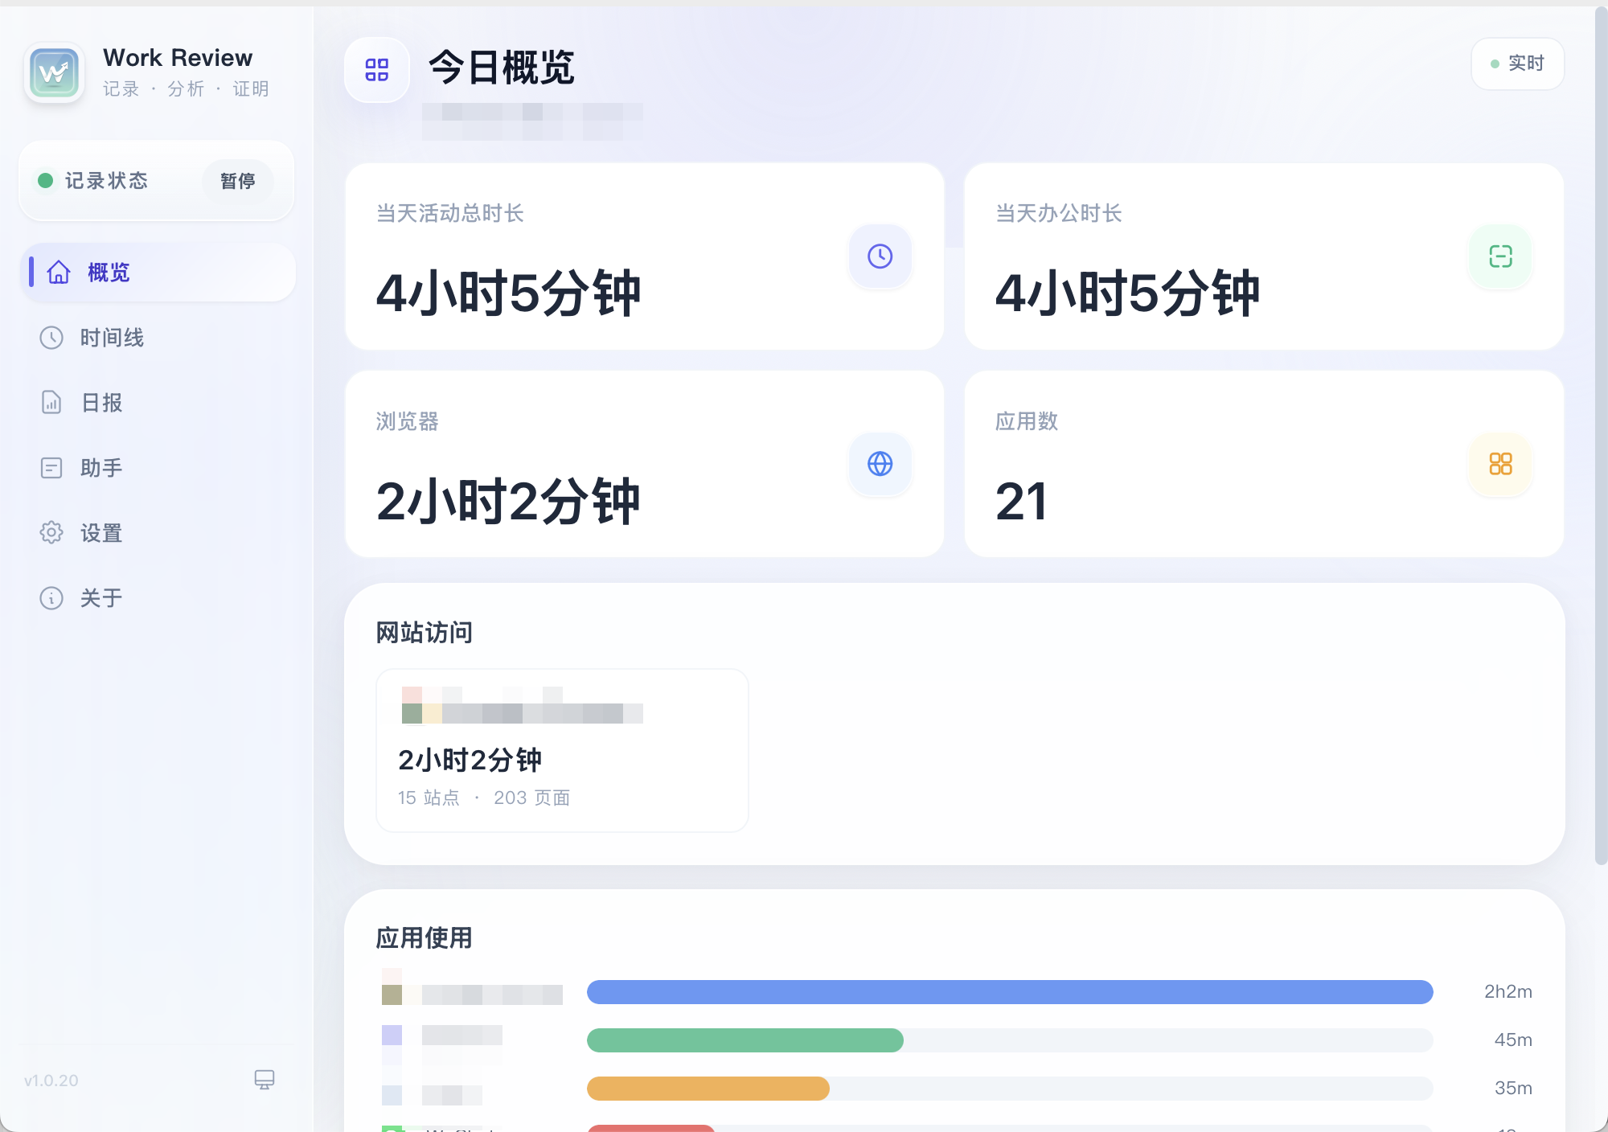The height and width of the screenshot is (1132, 1608).
Task: Click the monitor icon near version number
Action: 263,1081
